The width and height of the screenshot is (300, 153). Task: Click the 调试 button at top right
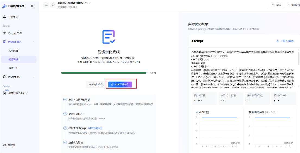click(x=277, y=5)
